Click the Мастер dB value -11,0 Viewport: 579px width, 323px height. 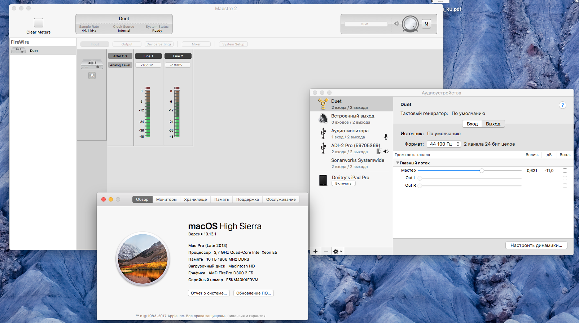pos(549,171)
